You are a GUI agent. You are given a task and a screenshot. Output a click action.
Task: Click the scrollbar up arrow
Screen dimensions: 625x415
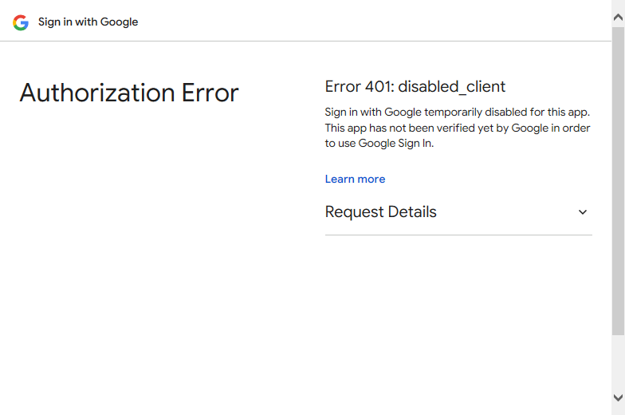click(619, 18)
